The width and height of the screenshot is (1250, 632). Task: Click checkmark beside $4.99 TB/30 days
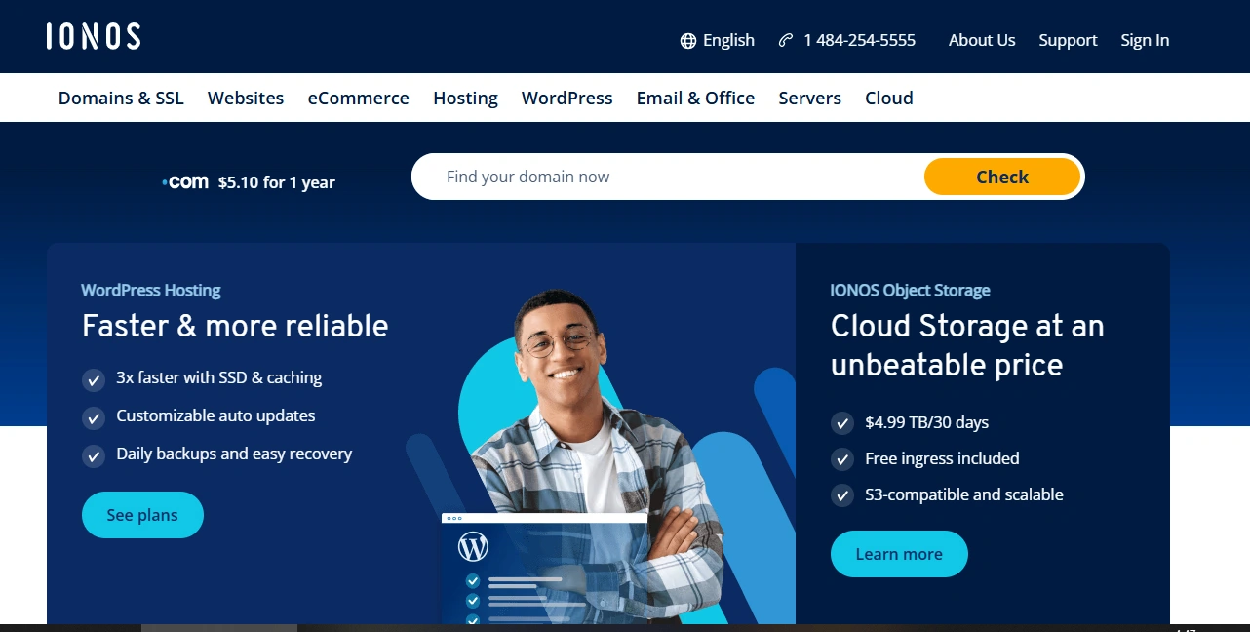tap(842, 423)
